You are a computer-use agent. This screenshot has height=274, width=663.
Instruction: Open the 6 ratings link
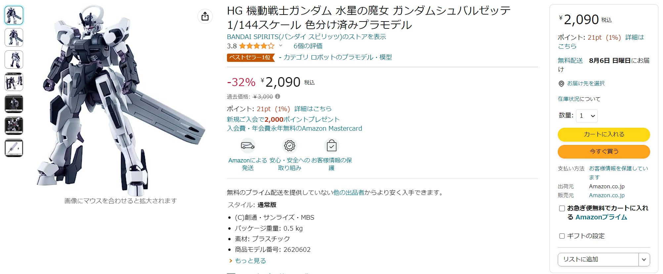coord(308,46)
